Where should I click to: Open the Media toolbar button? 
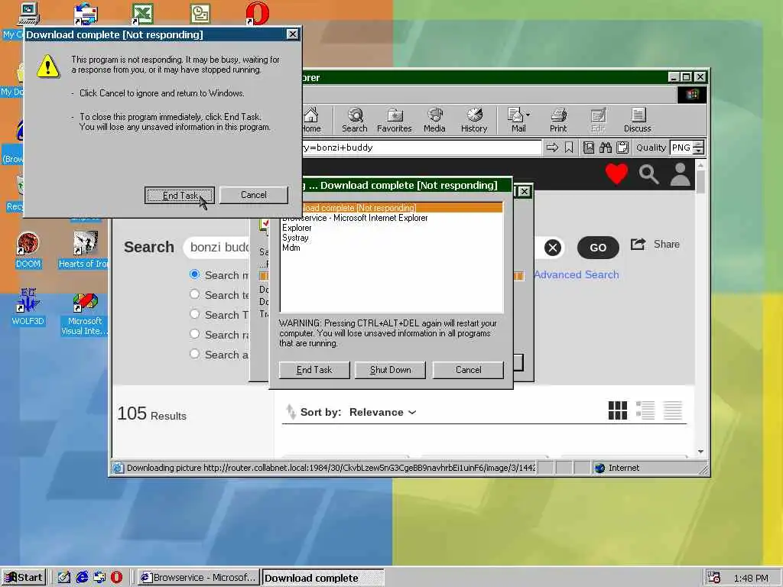click(x=434, y=120)
